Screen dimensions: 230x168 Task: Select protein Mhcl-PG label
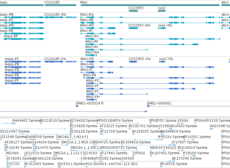pyautogui.click(x=93, y=81)
